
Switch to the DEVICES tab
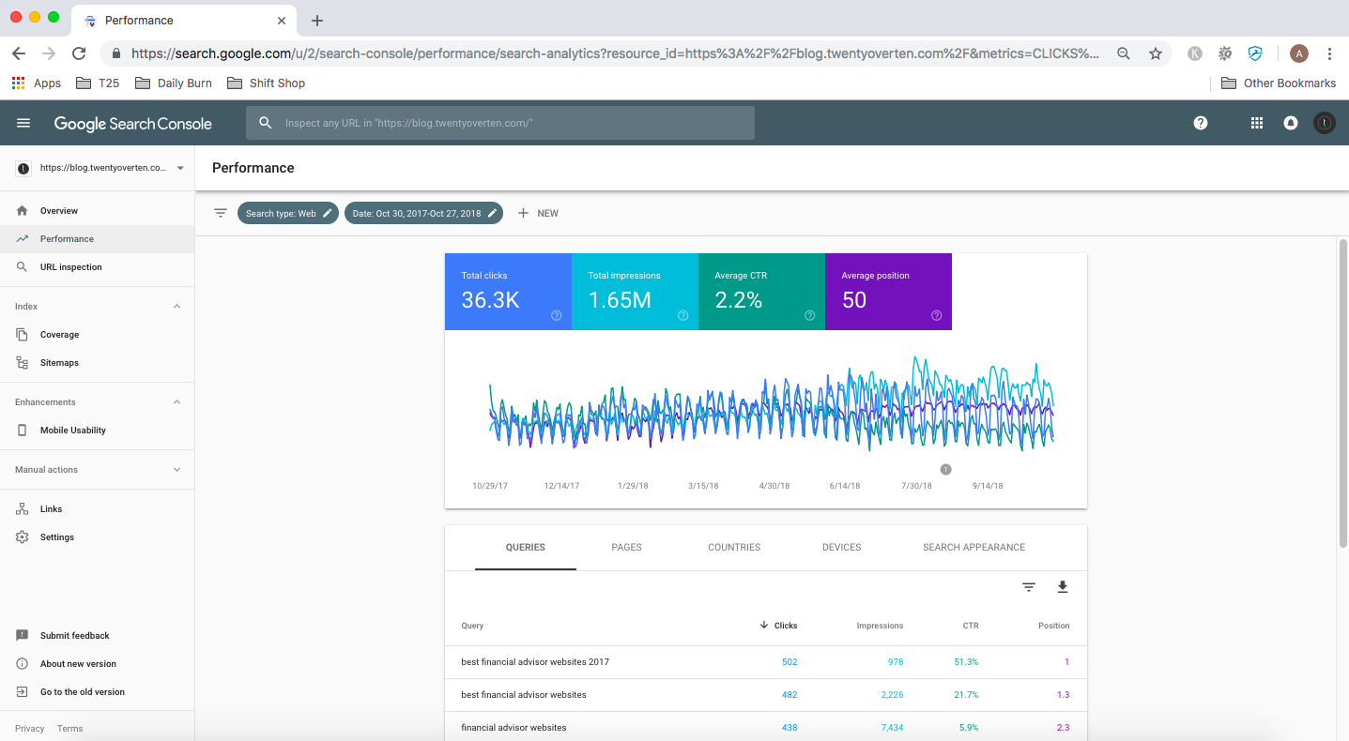(x=840, y=547)
